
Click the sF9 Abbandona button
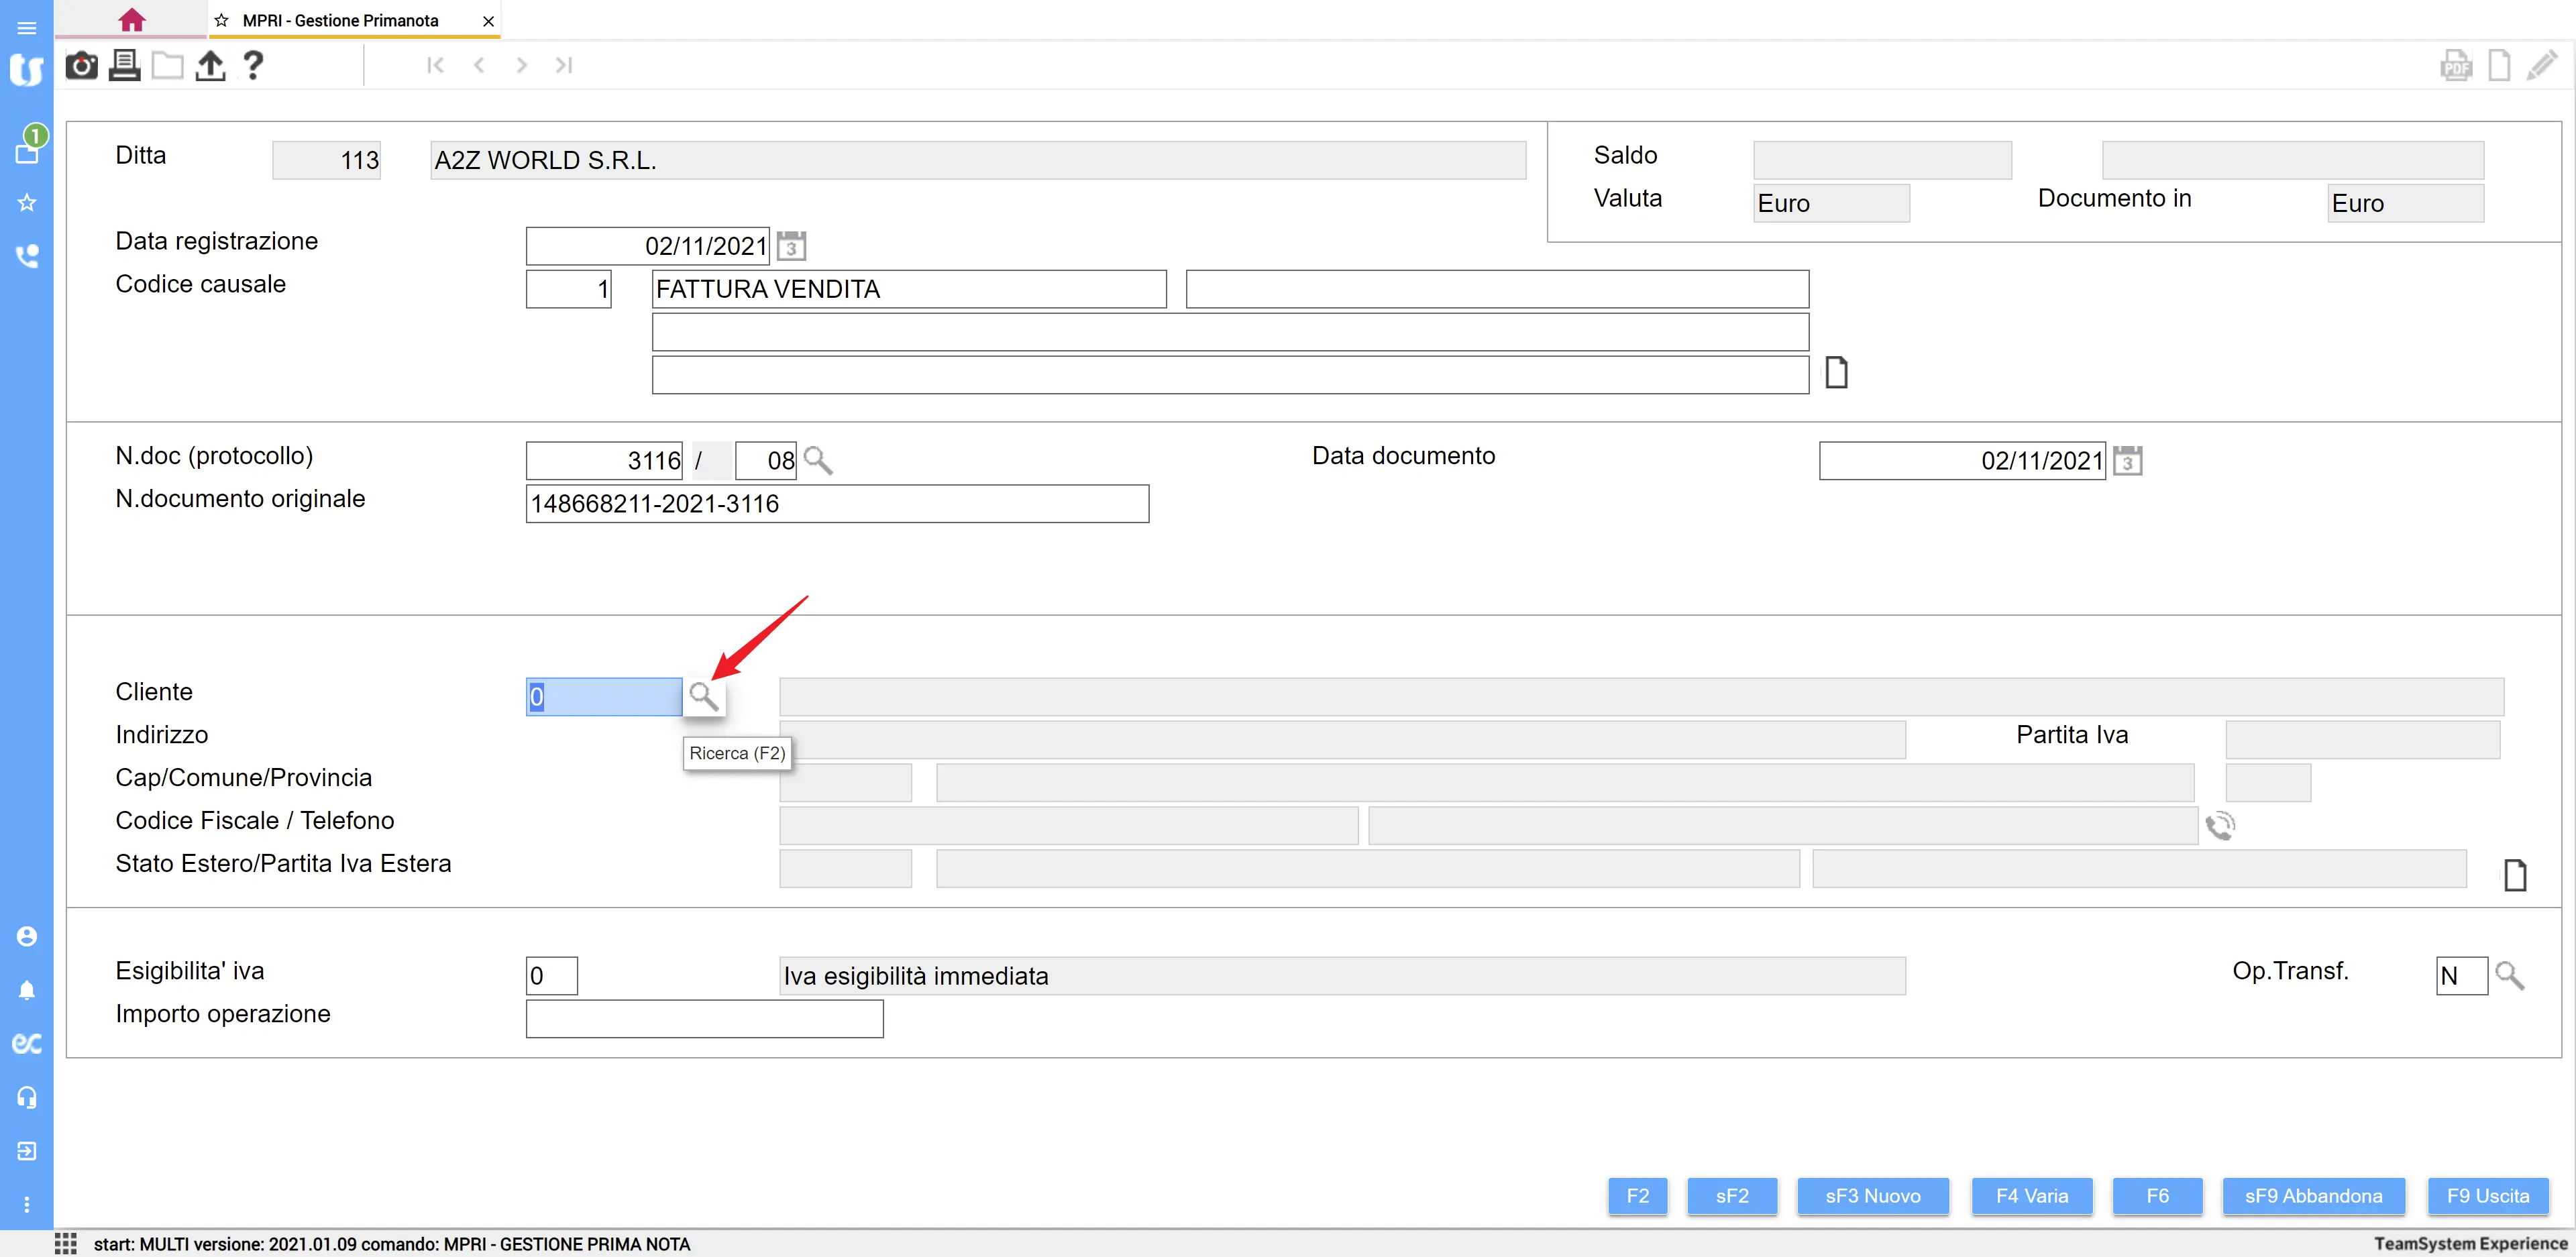(2313, 1196)
